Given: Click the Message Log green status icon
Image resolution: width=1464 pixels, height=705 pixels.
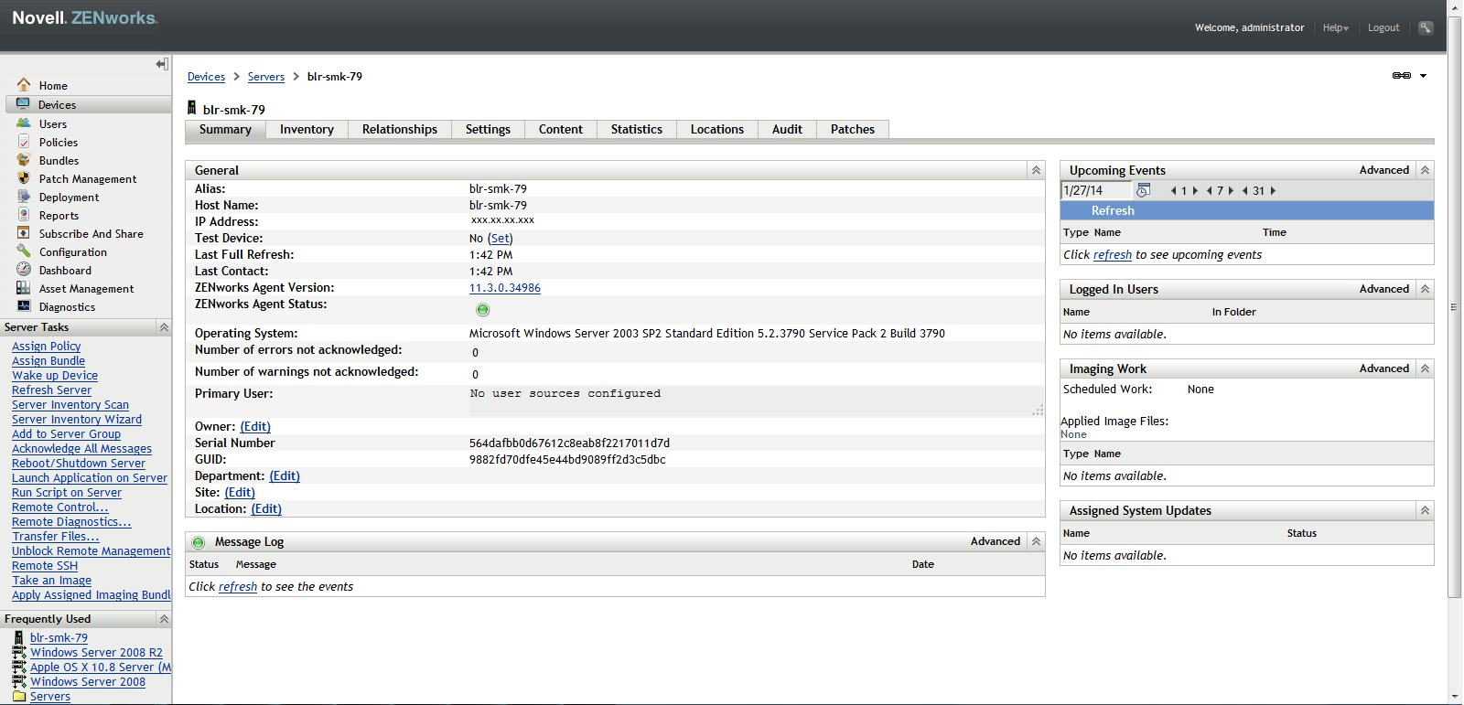Looking at the screenshot, I should [x=199, y=542].
